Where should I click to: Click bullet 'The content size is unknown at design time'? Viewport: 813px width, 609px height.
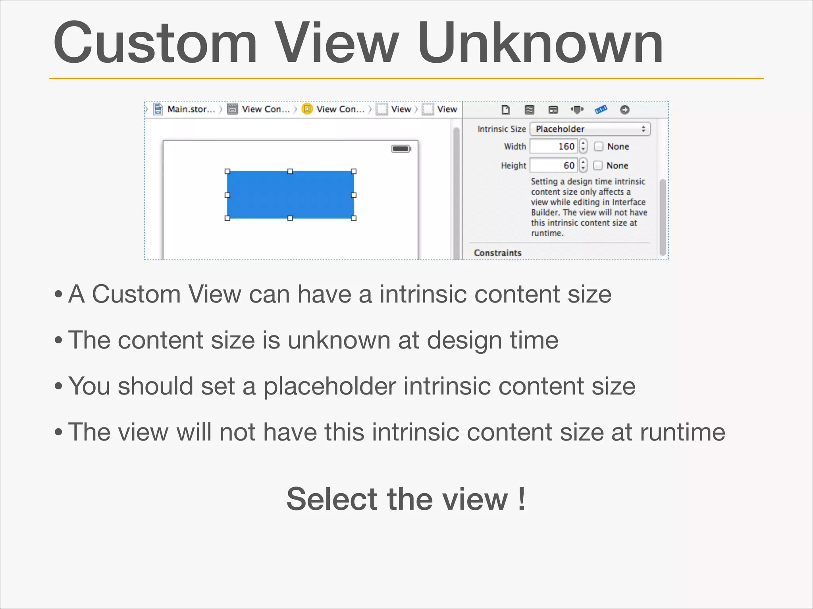click(x=313, y=340)
